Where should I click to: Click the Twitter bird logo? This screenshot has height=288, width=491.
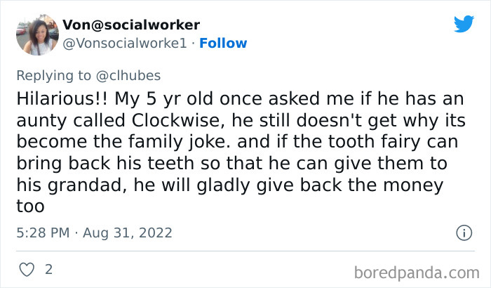pos(464,24)
